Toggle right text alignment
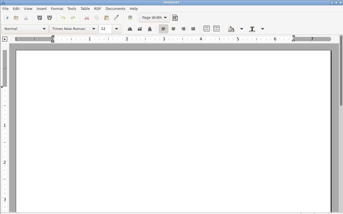 point(183,29)
